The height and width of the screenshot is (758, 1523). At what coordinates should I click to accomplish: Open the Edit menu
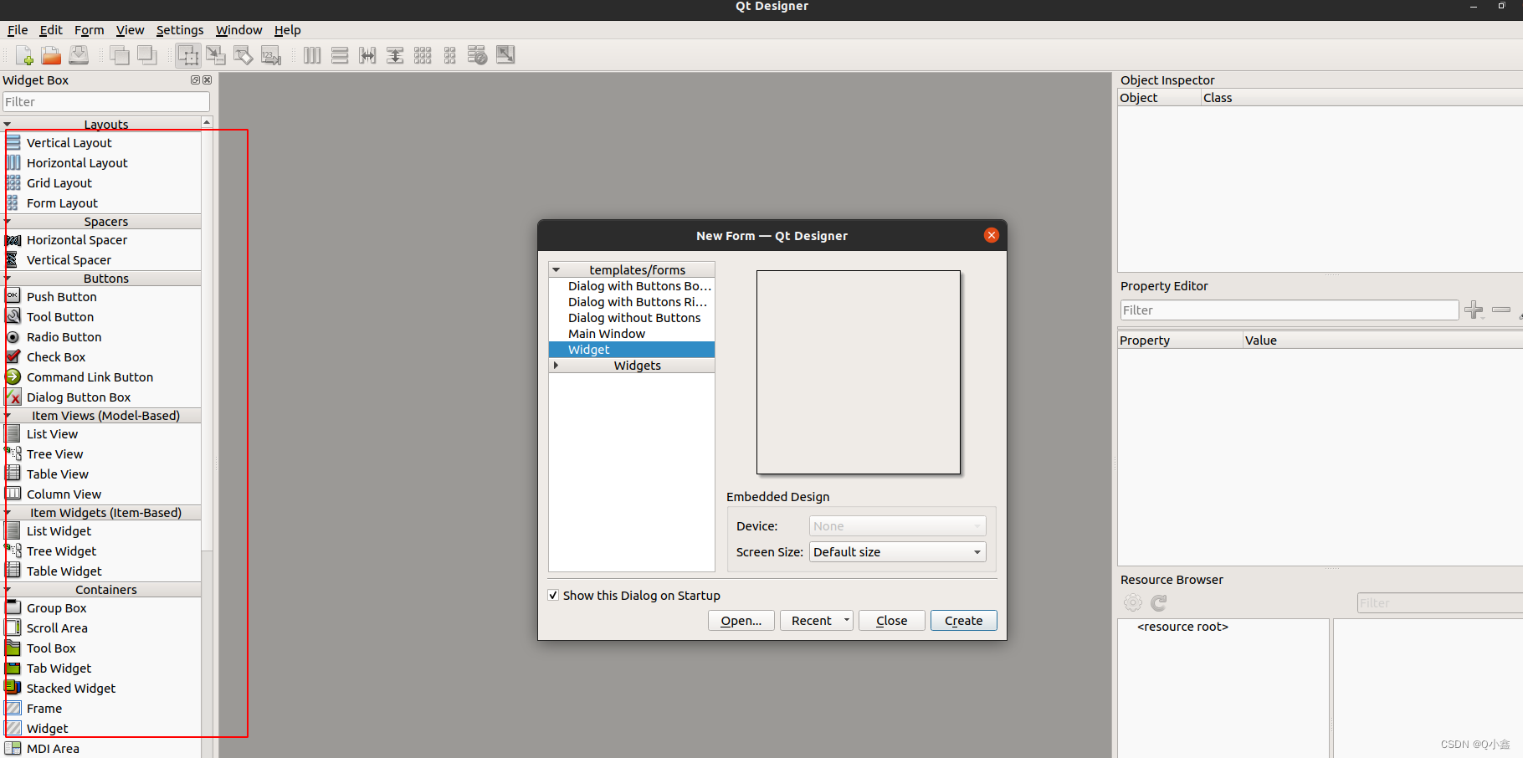point(51,30)
